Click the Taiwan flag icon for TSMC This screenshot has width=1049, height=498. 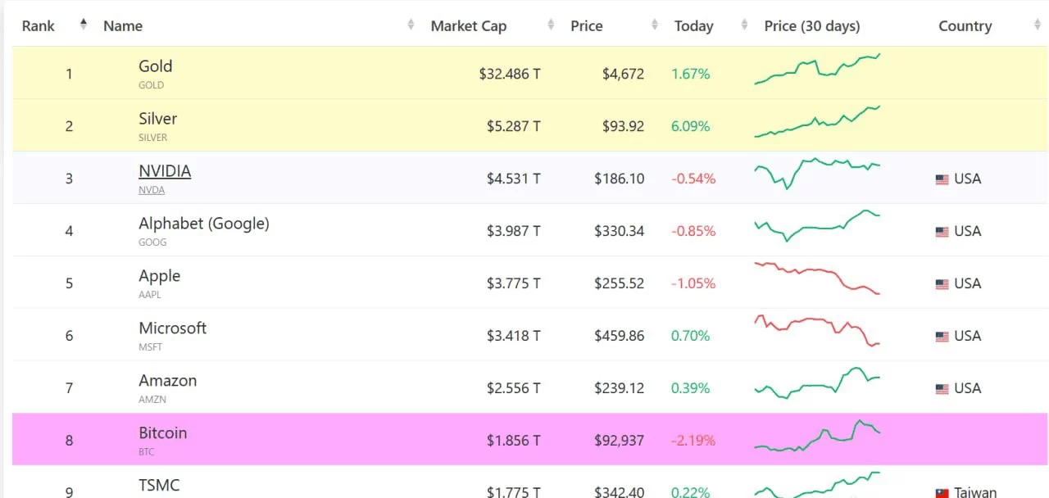[942, 493]
